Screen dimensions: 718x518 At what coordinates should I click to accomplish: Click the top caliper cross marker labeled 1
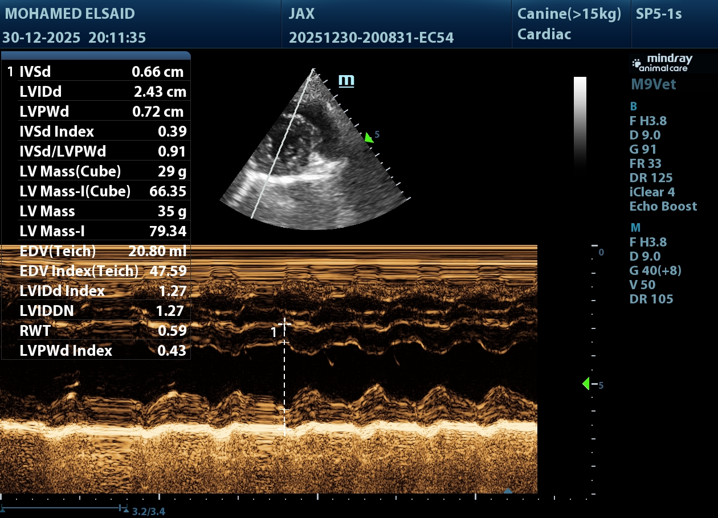[284, 324]
